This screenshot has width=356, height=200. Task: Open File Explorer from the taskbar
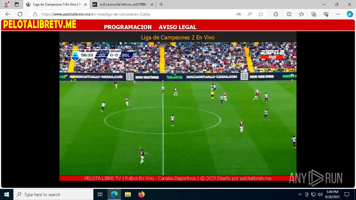click(x=128, y=194)
